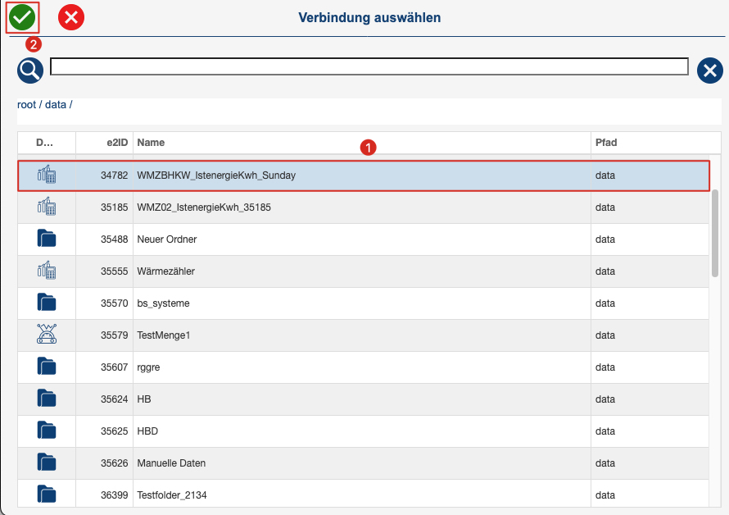
Task: Click meter icon of WMZBHKW_IstenergieKwh_Sunday row
Action: (47, 175)
